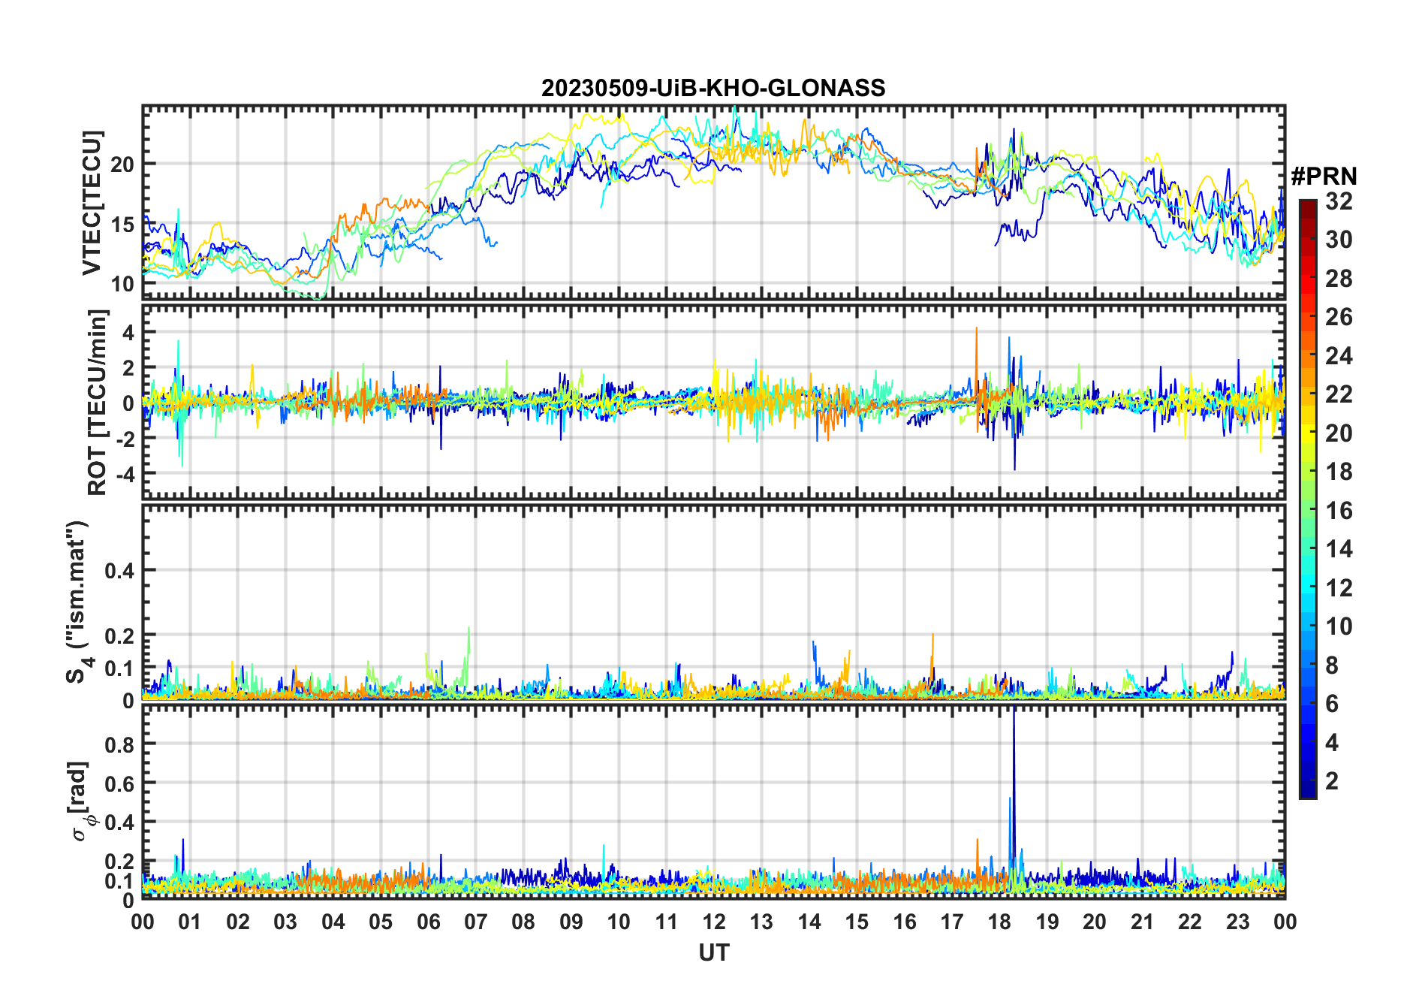Click colorbar tick label 6

pyautogui.click(x=1332, y=704)
